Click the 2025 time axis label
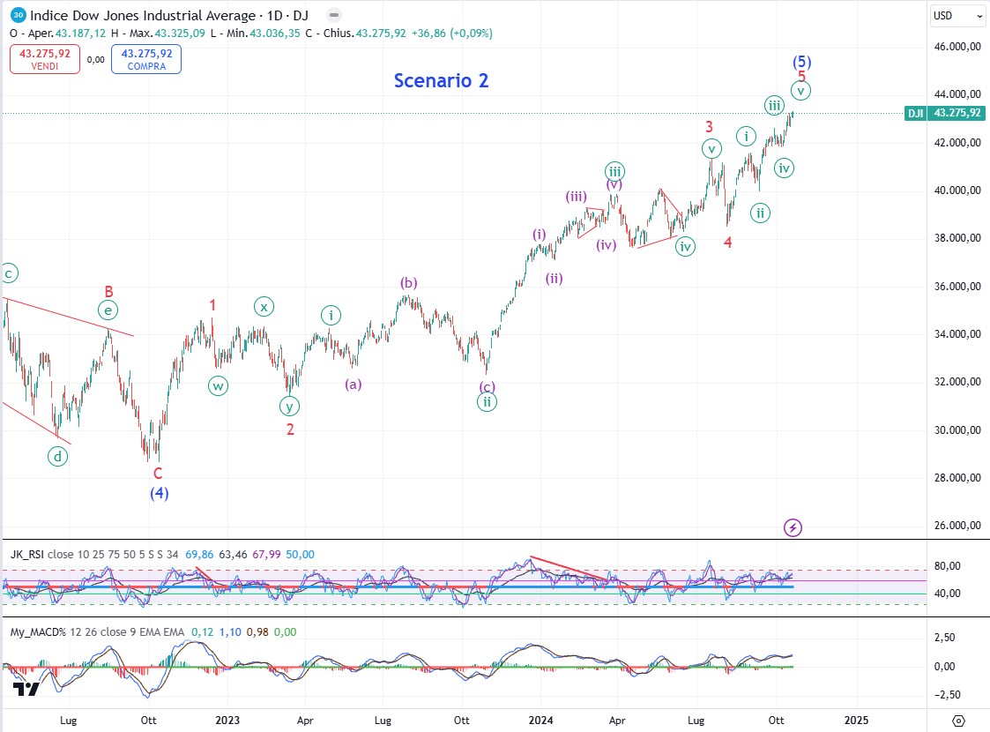The height and width of the screenshot is (732, 990). [856, 721]
